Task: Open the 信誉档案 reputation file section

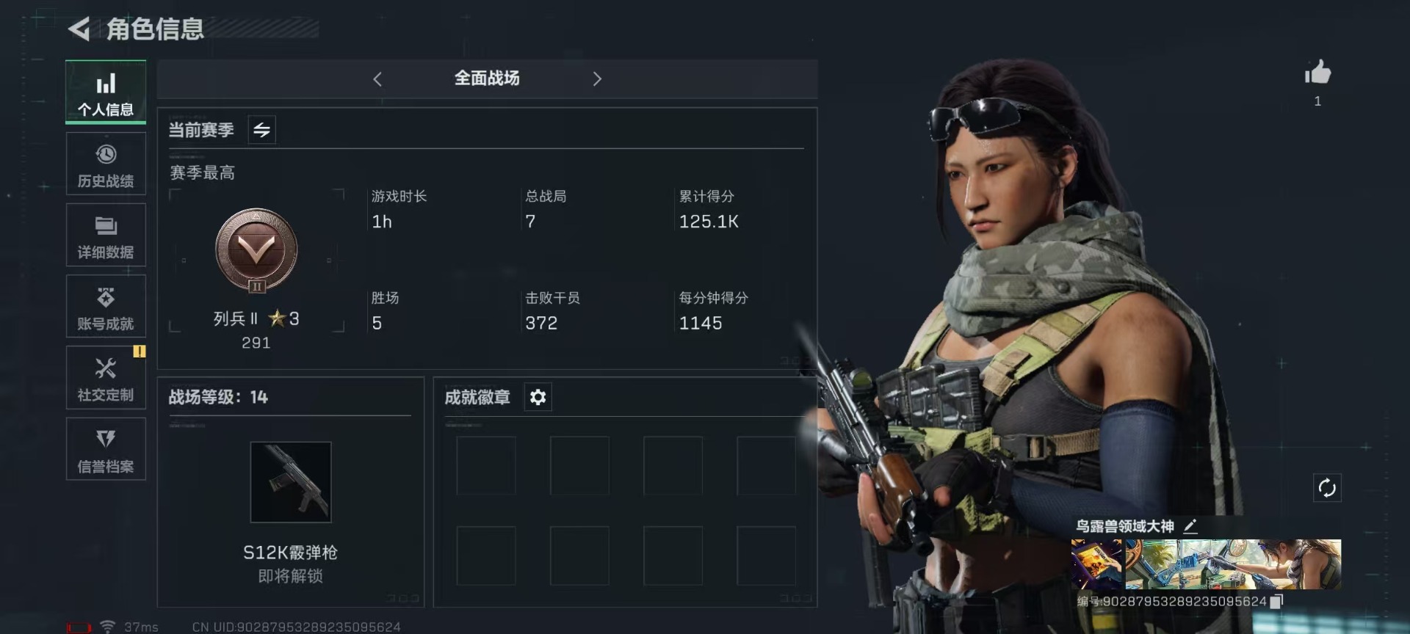Action: pyautogui.click(x=106, y=449)
